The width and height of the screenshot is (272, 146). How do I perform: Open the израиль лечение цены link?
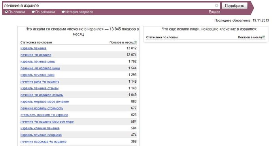(x=38, y=62)
